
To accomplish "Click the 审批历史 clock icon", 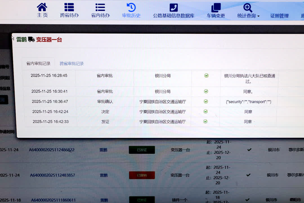I will click(131, 7).
